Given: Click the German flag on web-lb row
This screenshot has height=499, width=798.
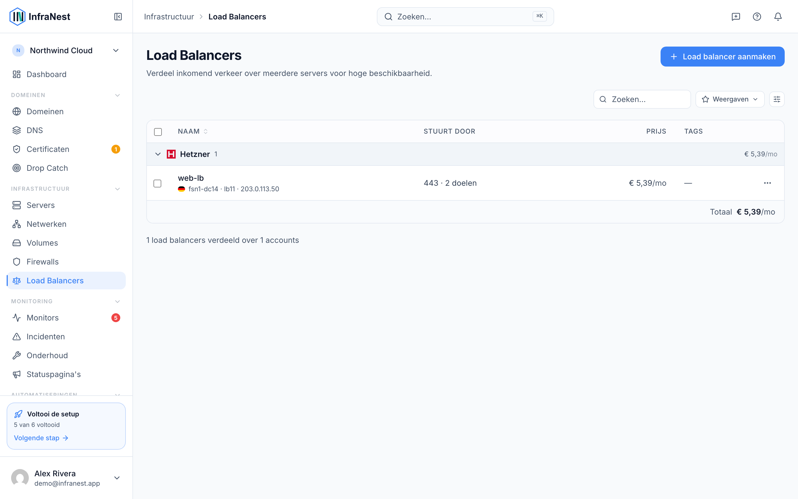Looking at the screenshot, I should (181, 189).
